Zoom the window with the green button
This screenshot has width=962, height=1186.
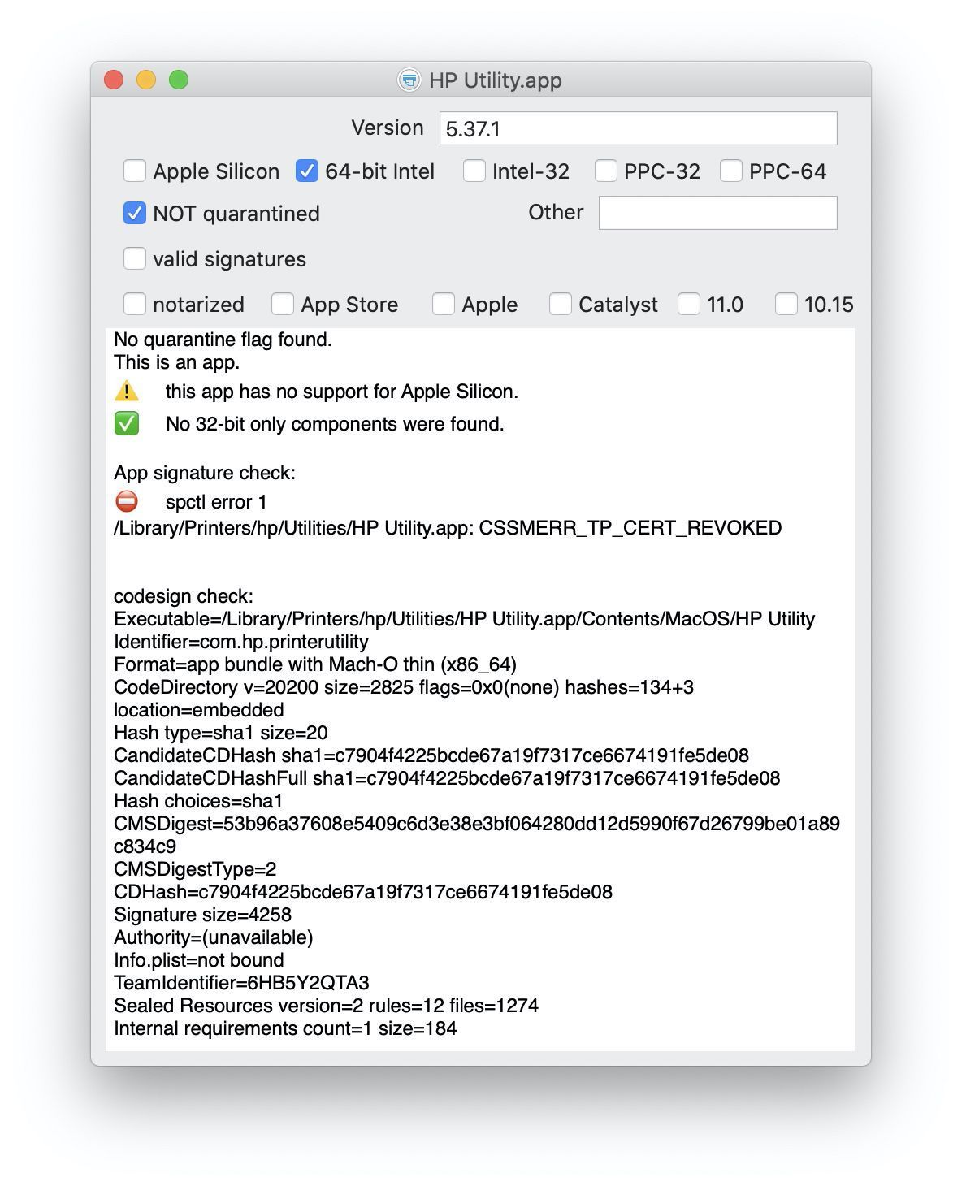tap(179, 80)
